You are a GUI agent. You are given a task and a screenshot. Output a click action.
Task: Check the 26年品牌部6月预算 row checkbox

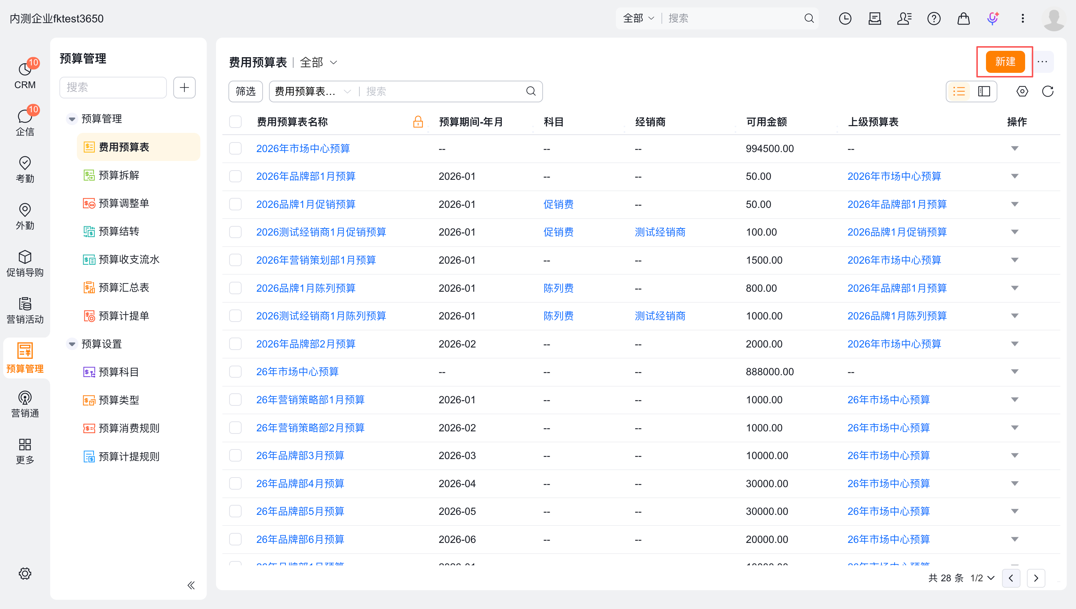pos(236,539)
